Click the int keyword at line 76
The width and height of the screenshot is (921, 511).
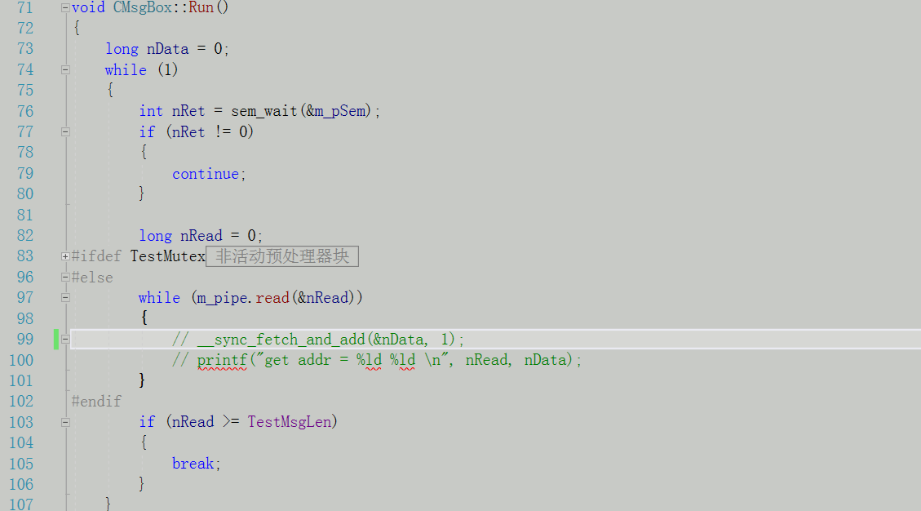pos(151,111)
